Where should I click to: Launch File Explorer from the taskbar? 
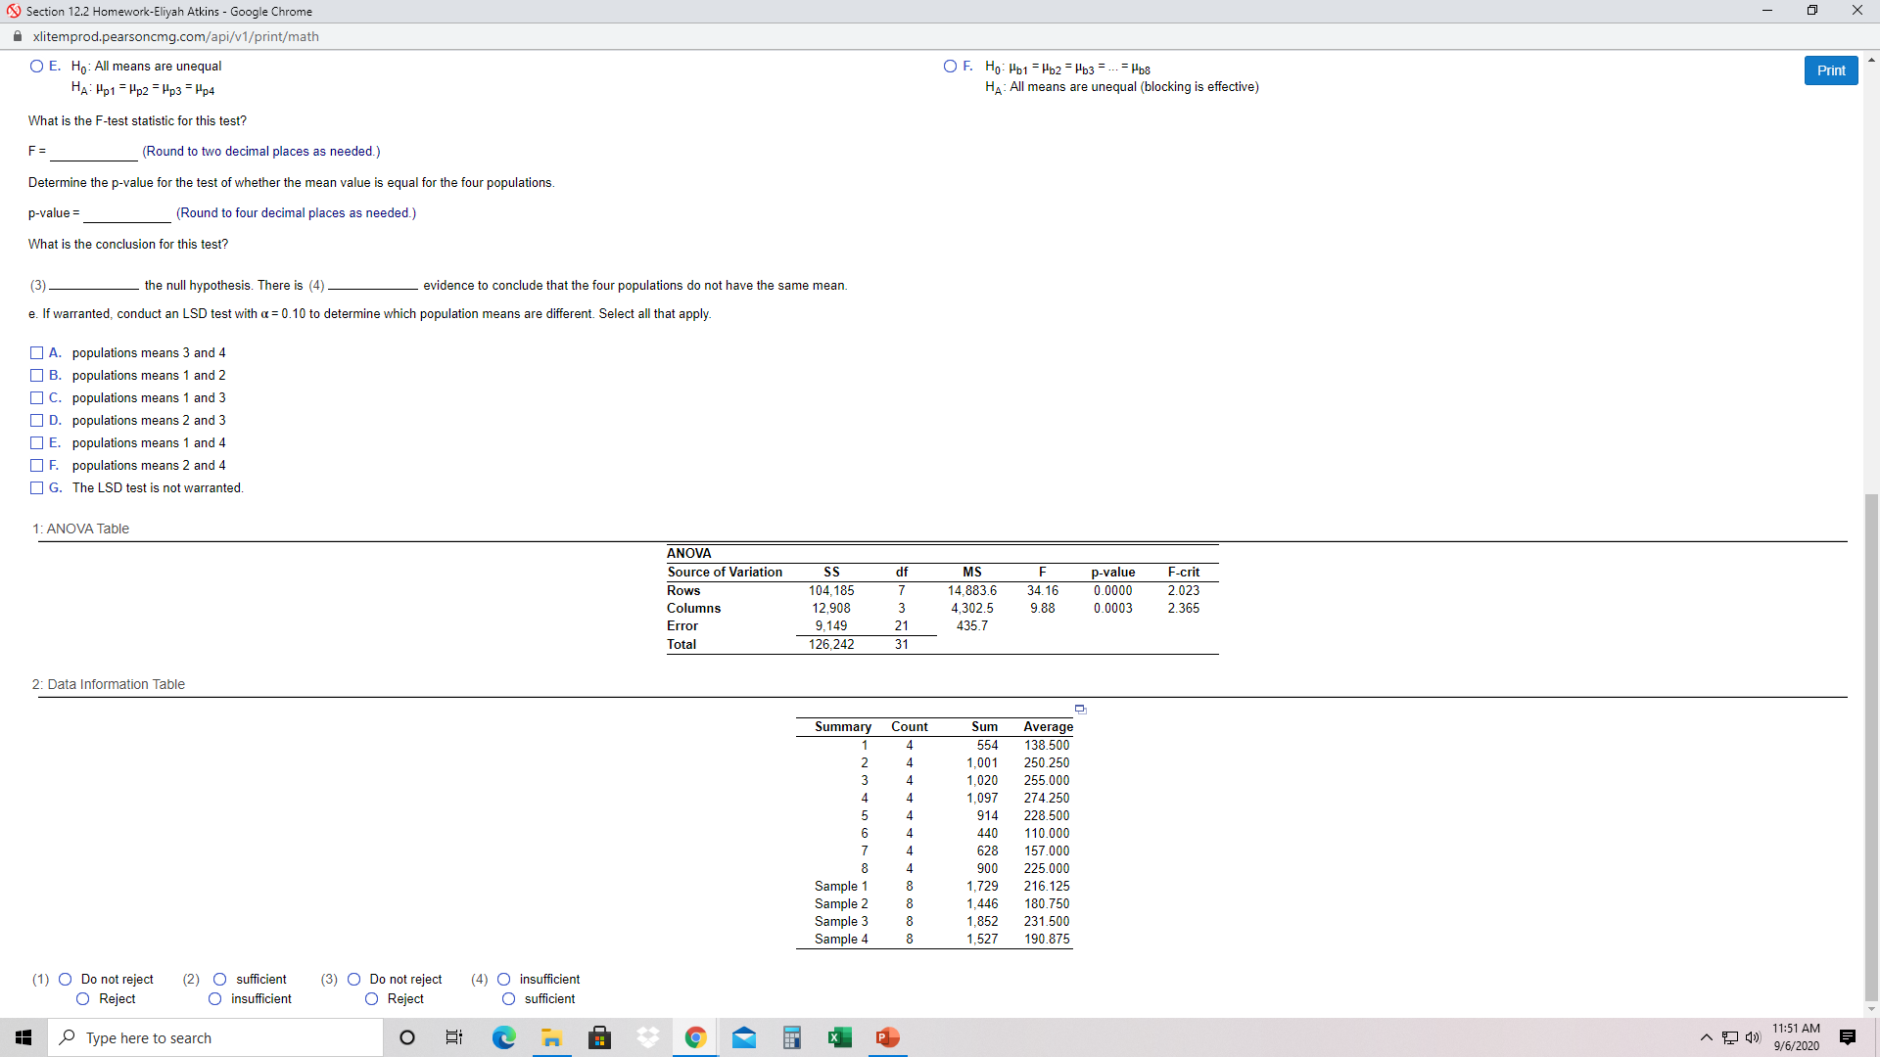click(551, 1037)
